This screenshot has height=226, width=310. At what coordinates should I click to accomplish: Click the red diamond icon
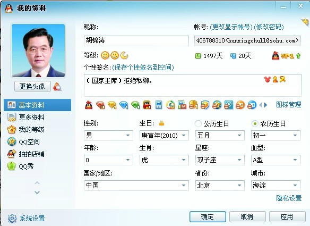click(x=100, y=105)
